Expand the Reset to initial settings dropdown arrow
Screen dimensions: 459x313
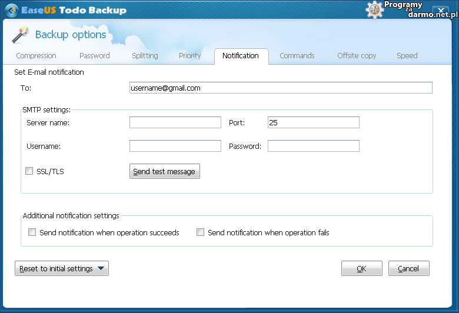(x=101, y=269)
